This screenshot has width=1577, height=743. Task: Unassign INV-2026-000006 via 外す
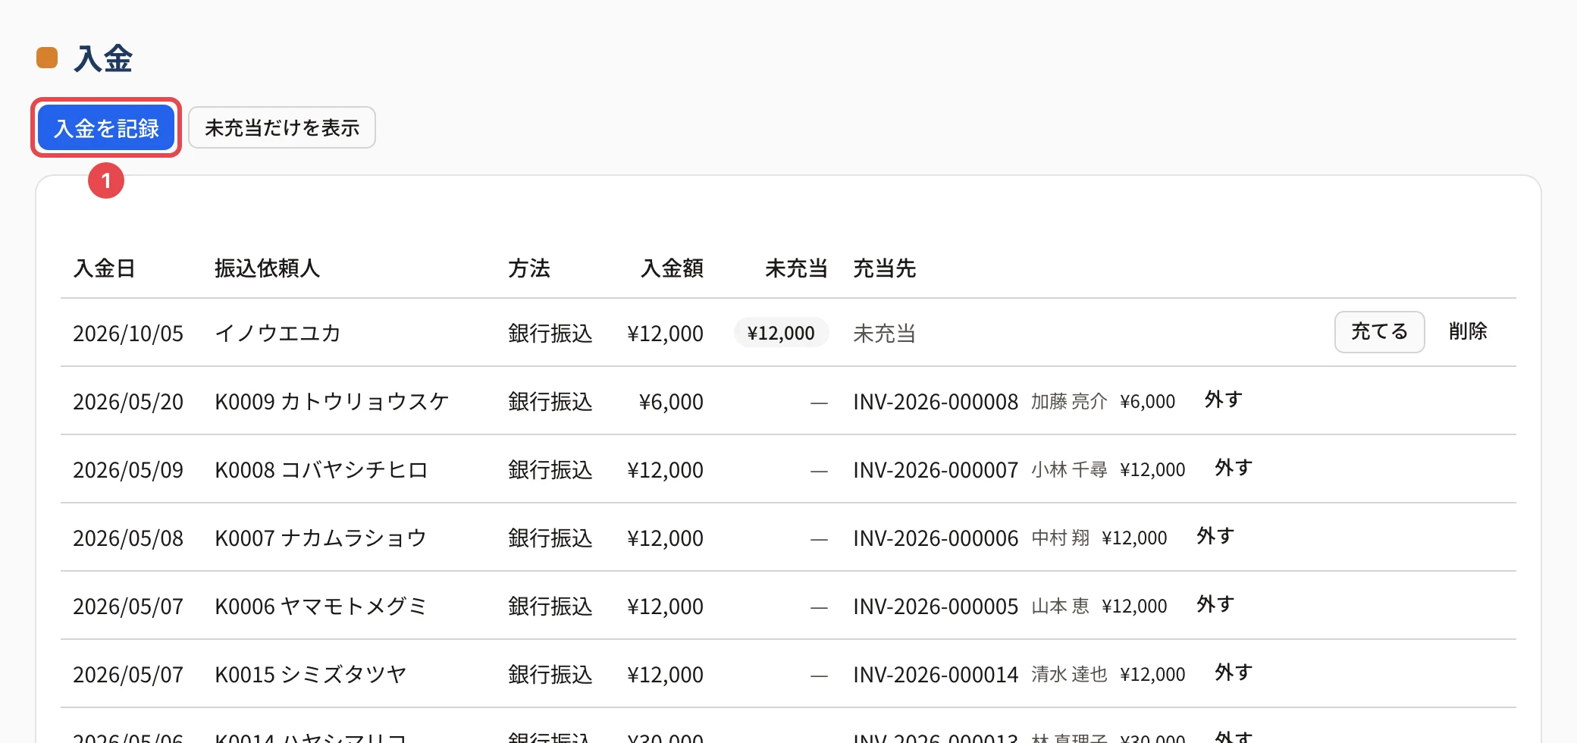1215,536
